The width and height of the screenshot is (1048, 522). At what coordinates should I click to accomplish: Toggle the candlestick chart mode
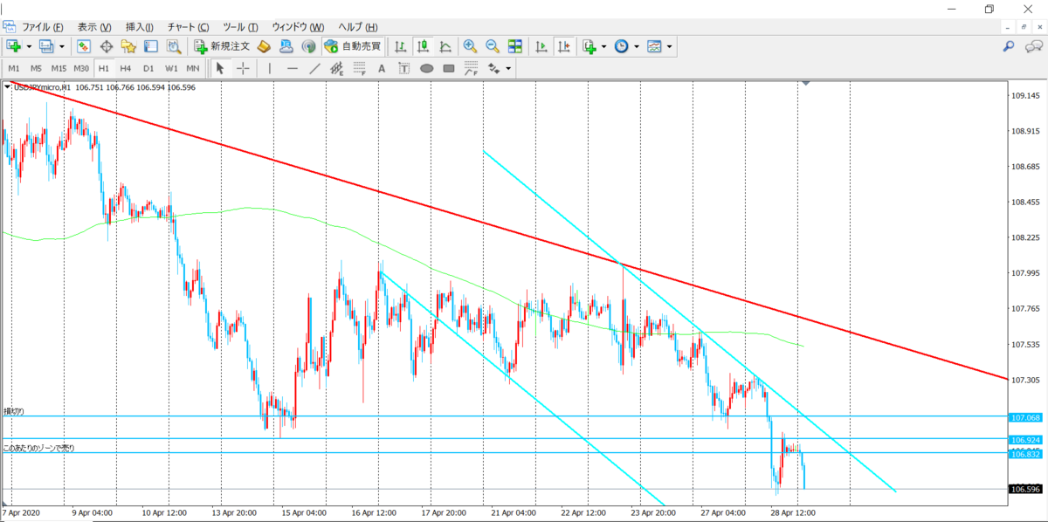click(x=423, y=46)
